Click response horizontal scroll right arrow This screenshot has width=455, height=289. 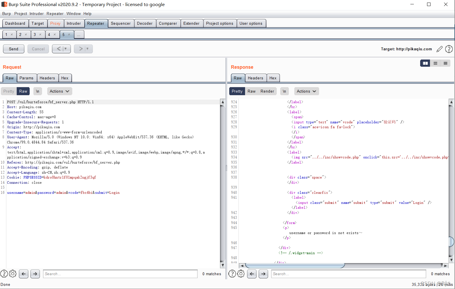(445, 266)
